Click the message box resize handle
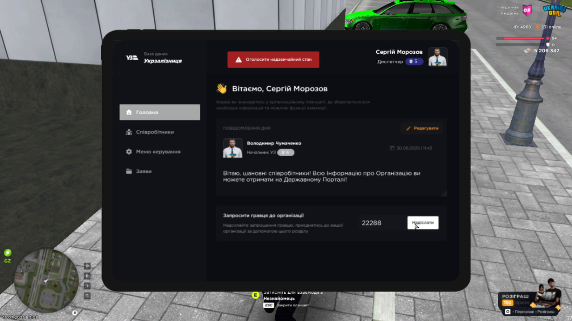Image resolution: width=572 pixels, height=321 pixels. pos(444,194)
